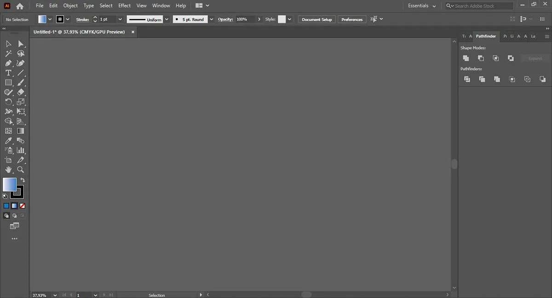Screen dimensions: 552x298
Task: Swap the fill and stroke colors
Action: [x=22, y=179]
